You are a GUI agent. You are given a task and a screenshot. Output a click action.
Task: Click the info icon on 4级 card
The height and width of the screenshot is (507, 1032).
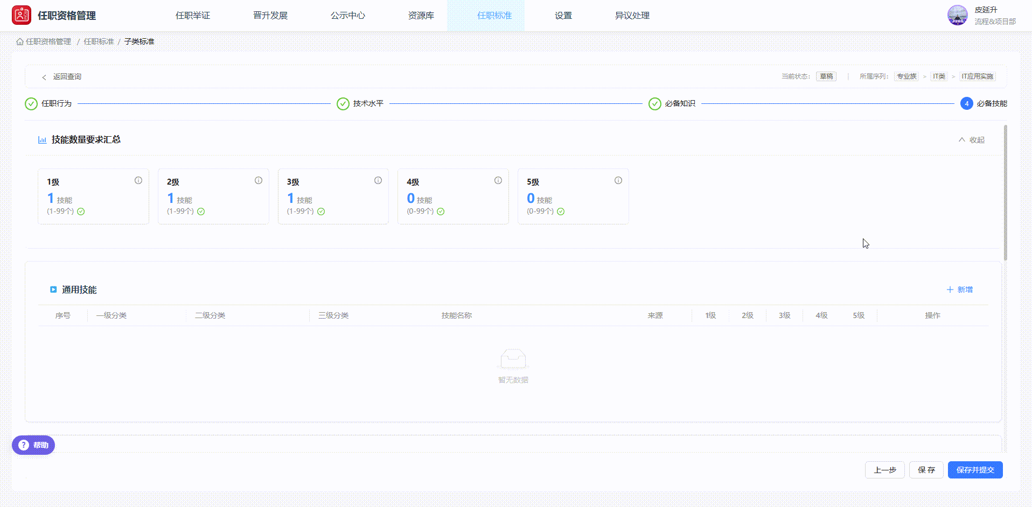click(498, 181)
